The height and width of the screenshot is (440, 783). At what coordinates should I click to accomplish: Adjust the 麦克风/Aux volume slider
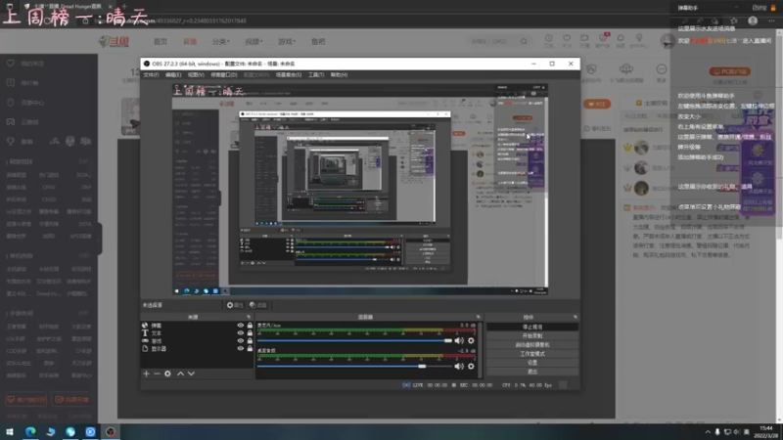(x=354, y=340)
